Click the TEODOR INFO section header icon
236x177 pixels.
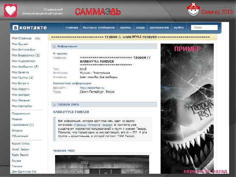(x=54, y=105)
